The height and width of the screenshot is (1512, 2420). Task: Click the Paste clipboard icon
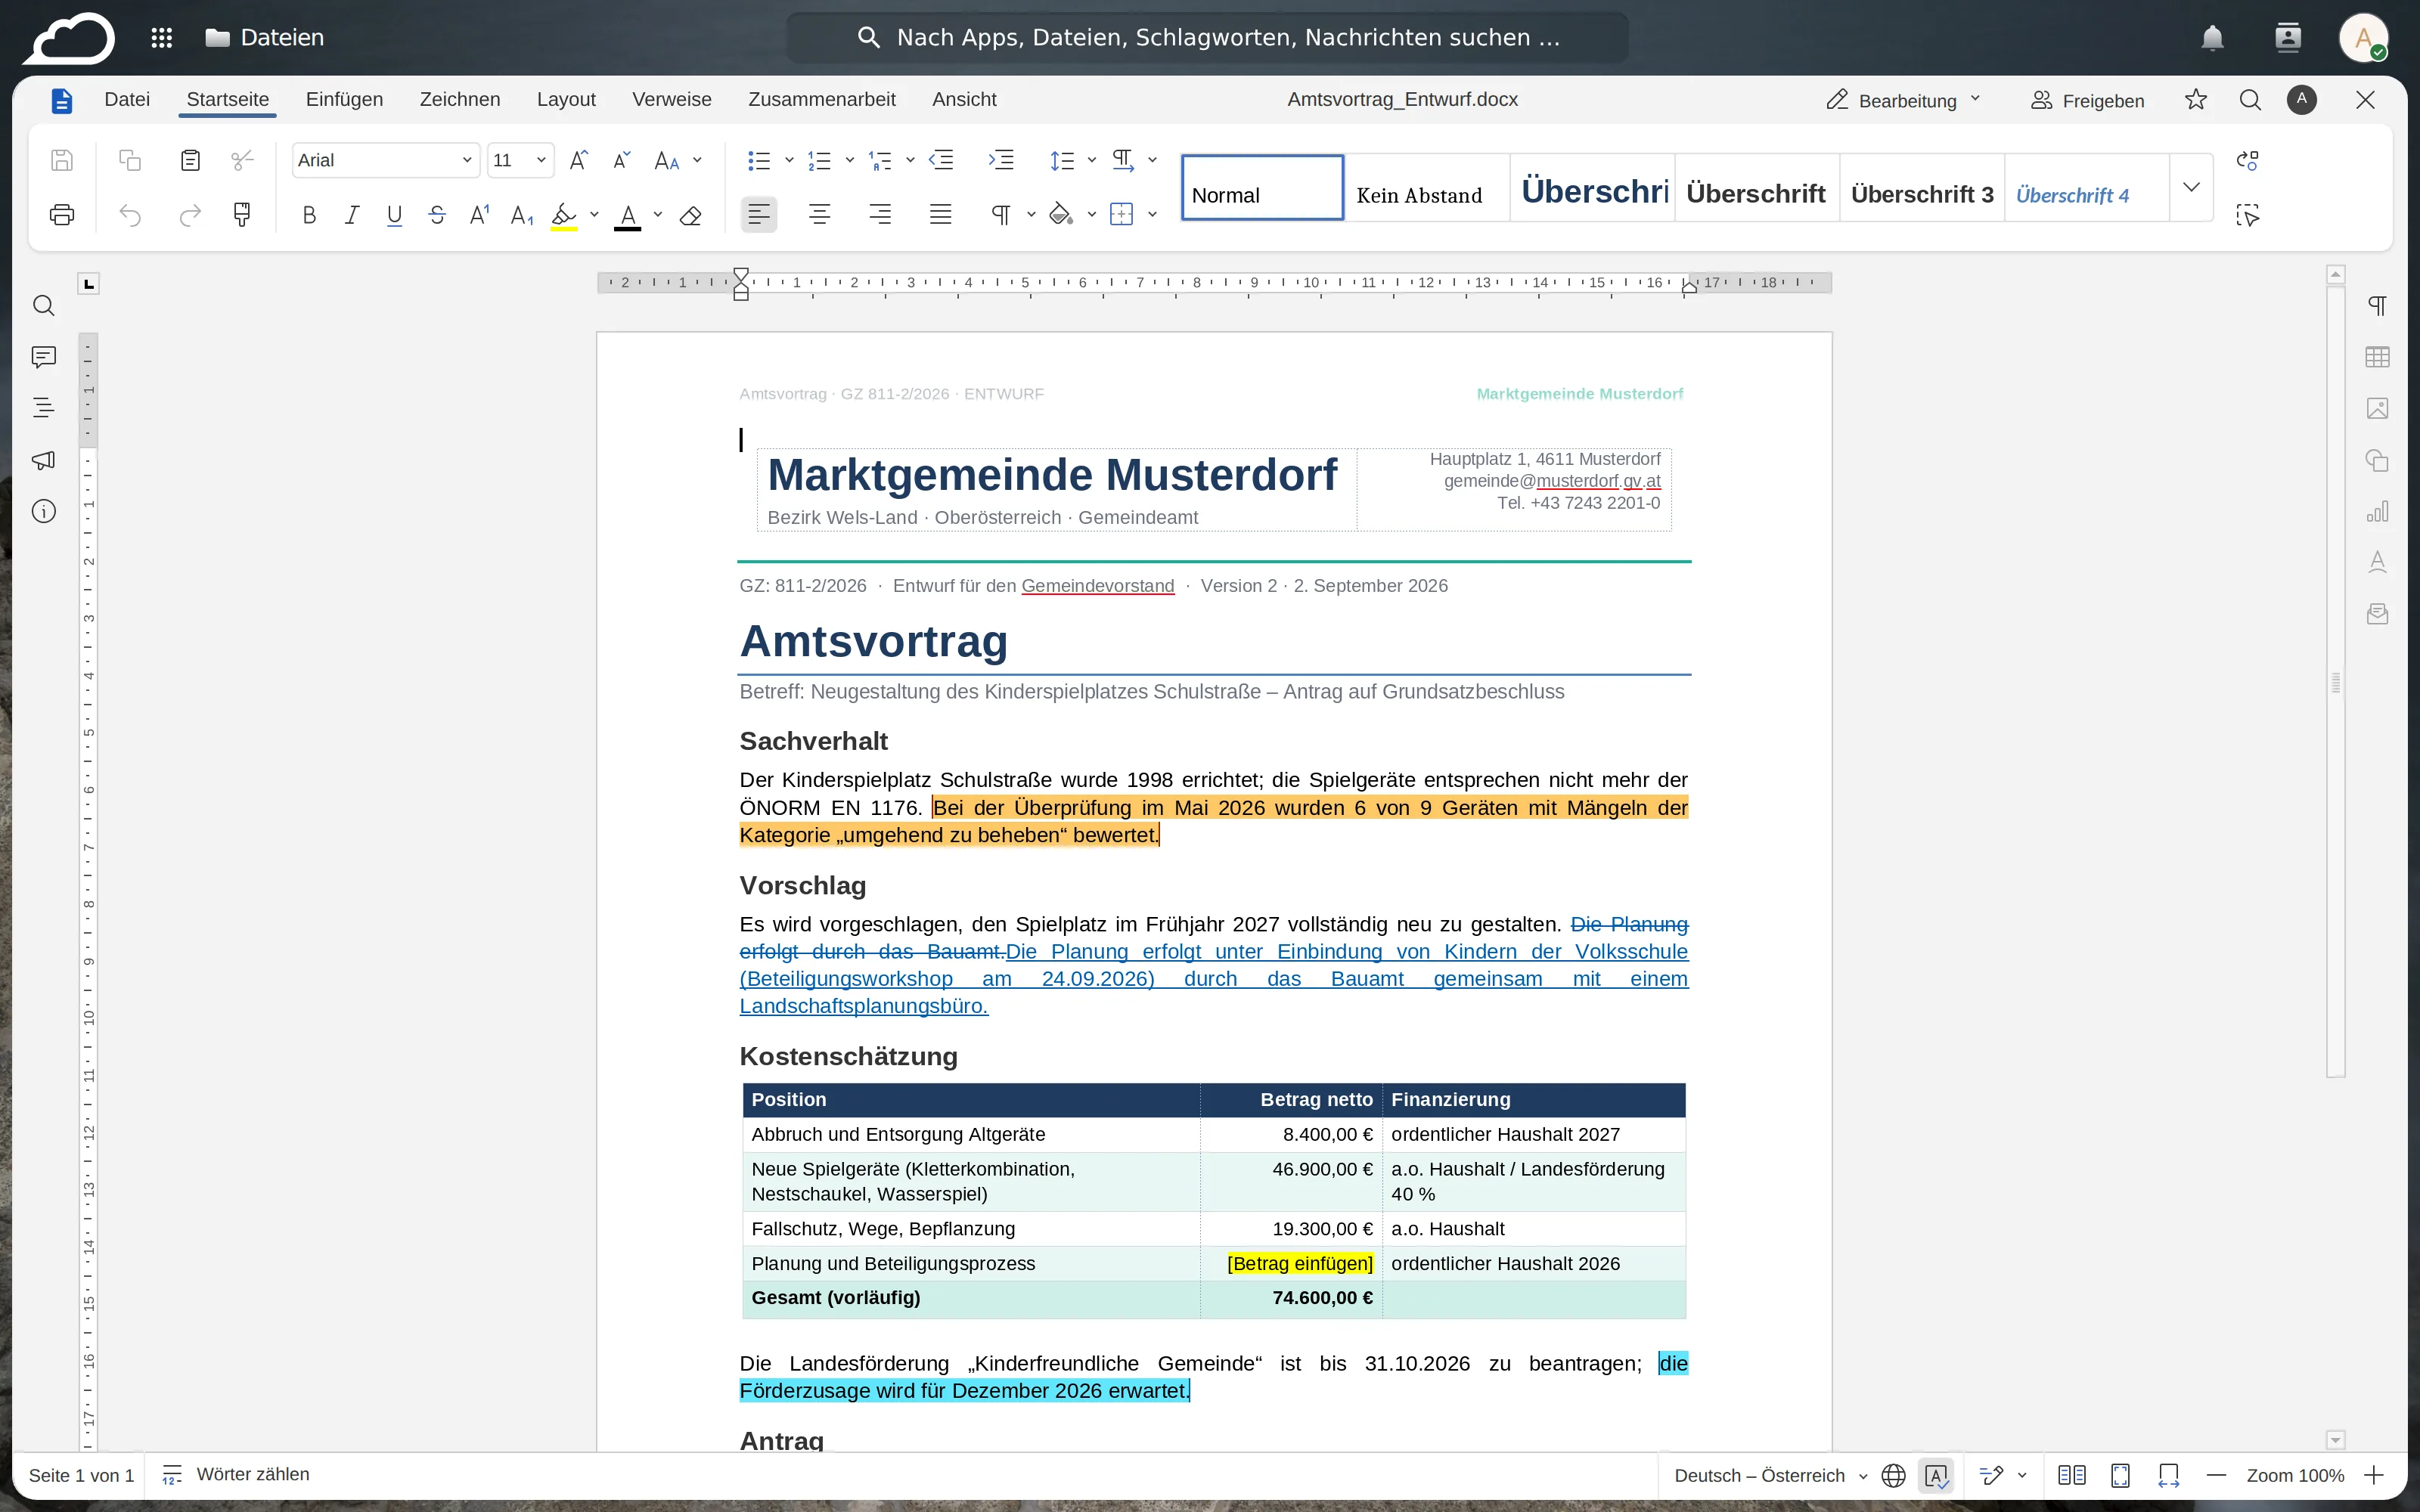click(190, 160)
